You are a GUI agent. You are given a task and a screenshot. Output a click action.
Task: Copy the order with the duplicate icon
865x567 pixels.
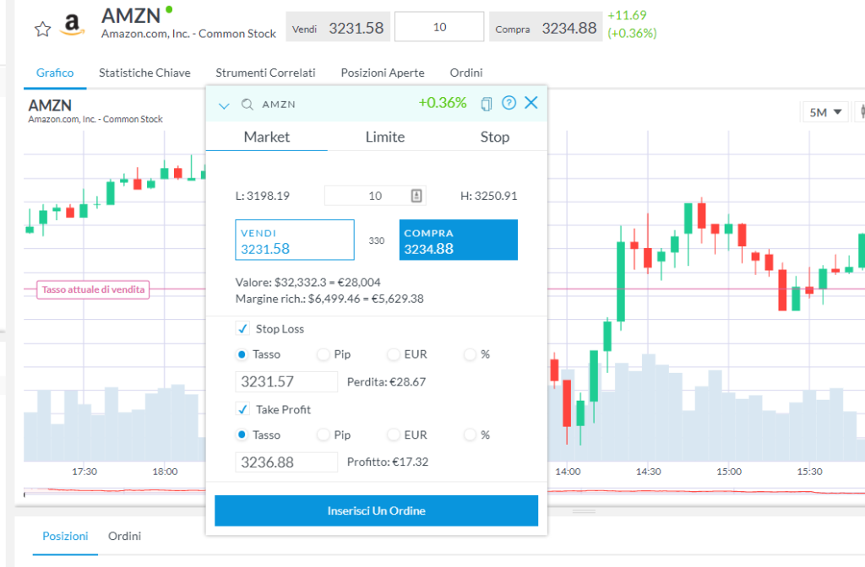point(486,104)
